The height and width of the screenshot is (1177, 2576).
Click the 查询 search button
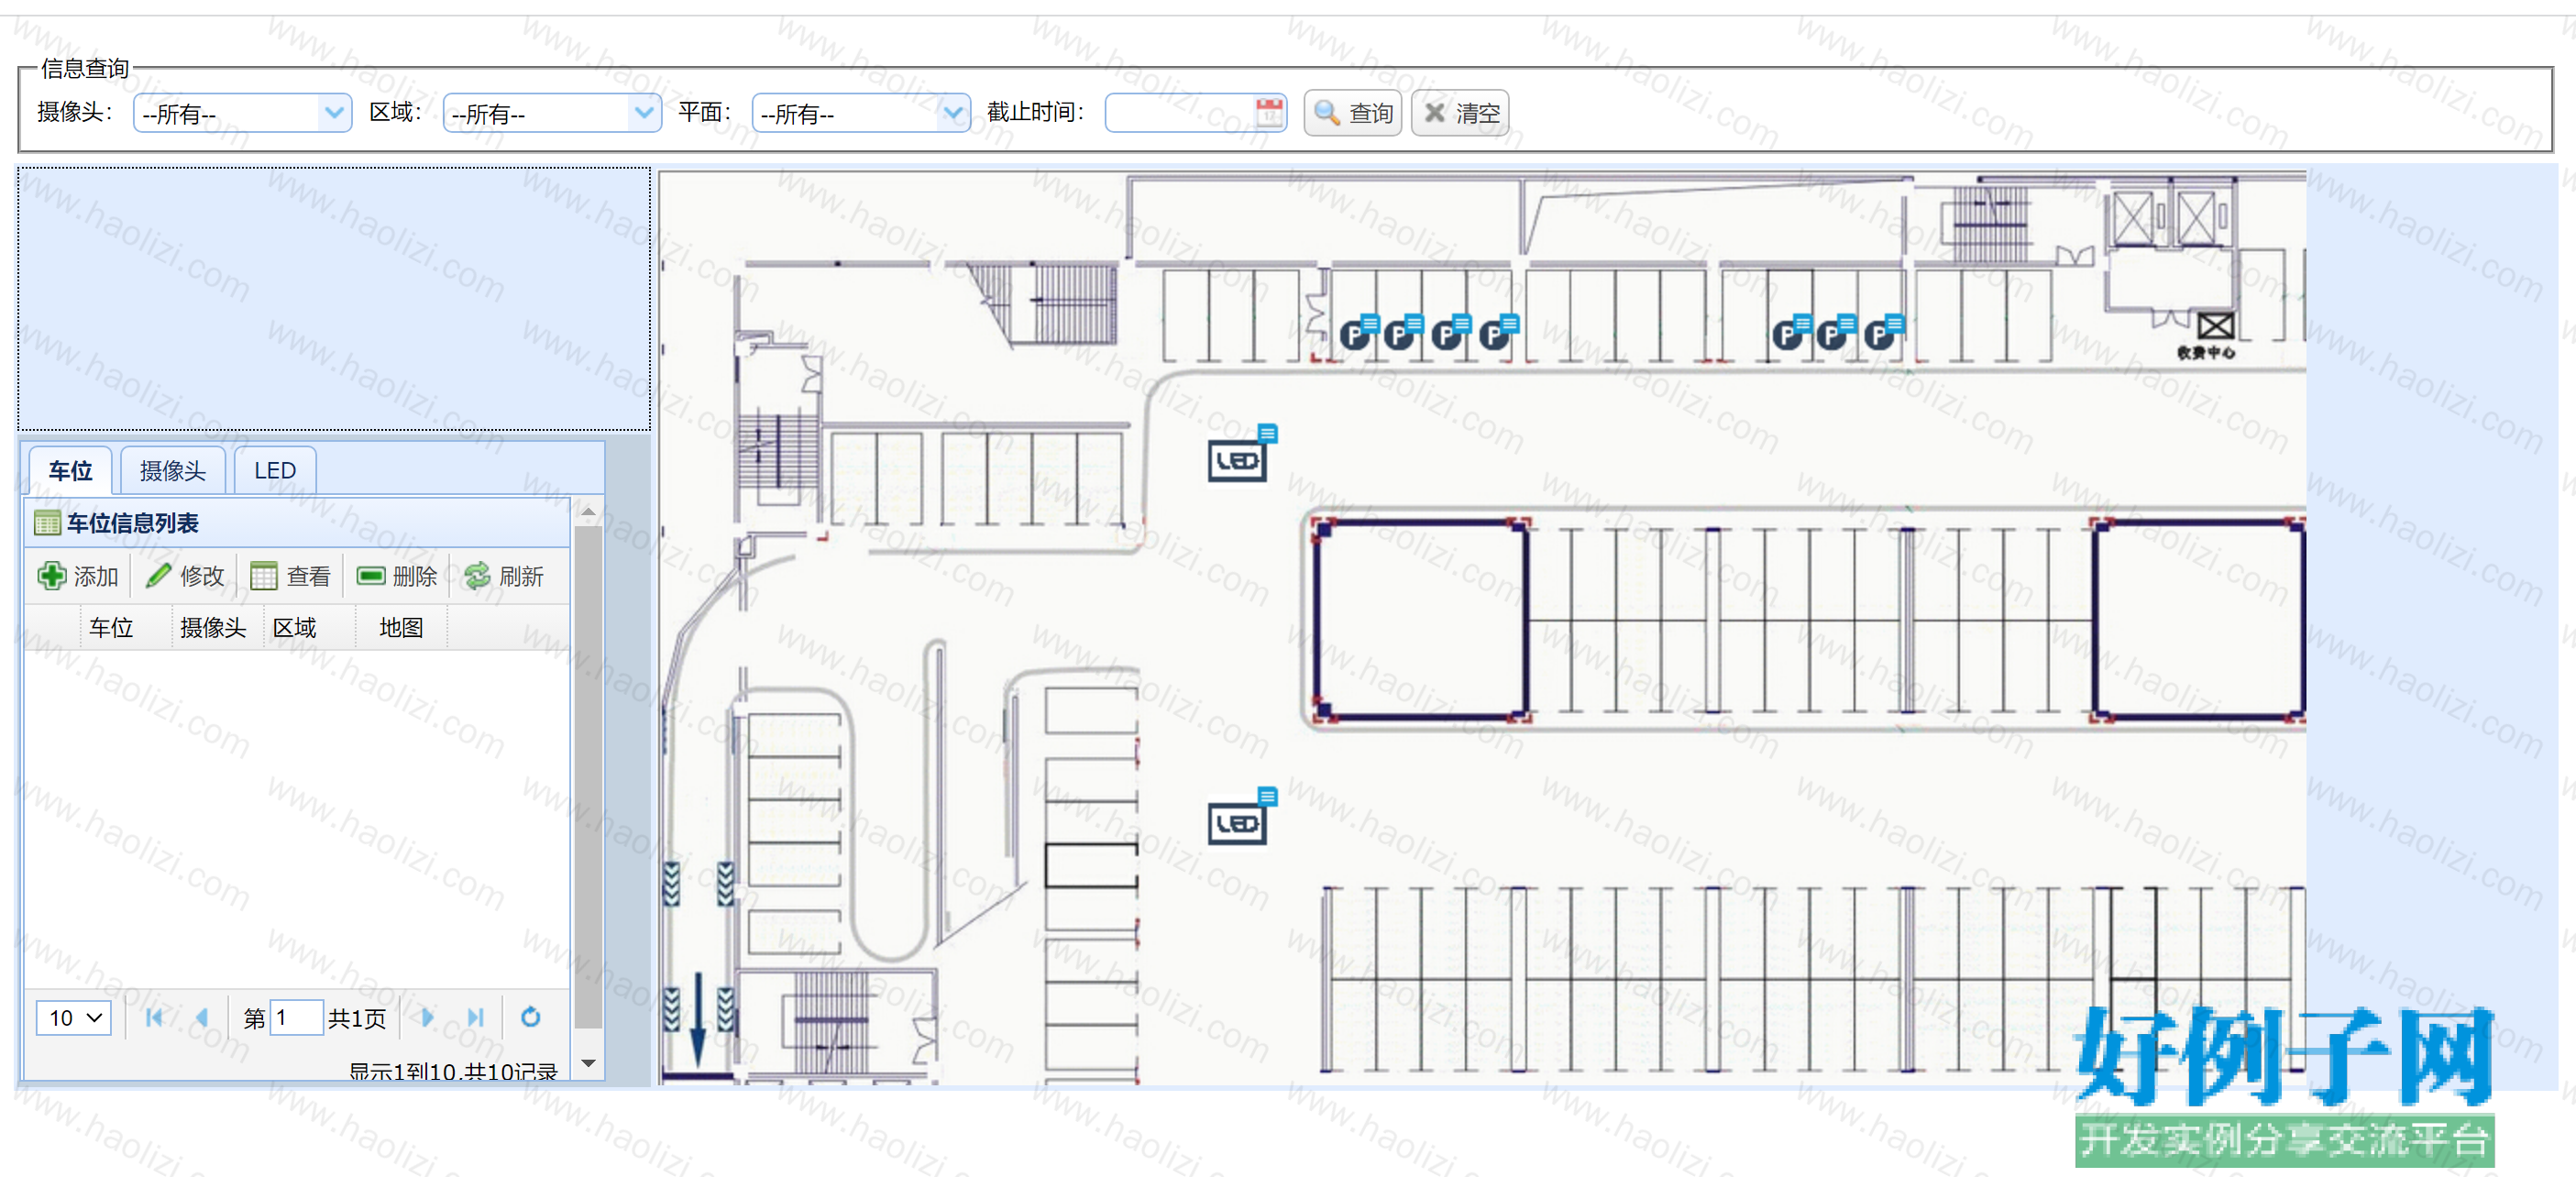coord(1353,113)
